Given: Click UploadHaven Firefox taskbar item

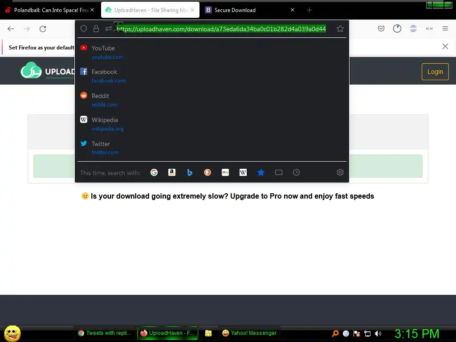Looking at the screenshot, I should click(167, 333).
